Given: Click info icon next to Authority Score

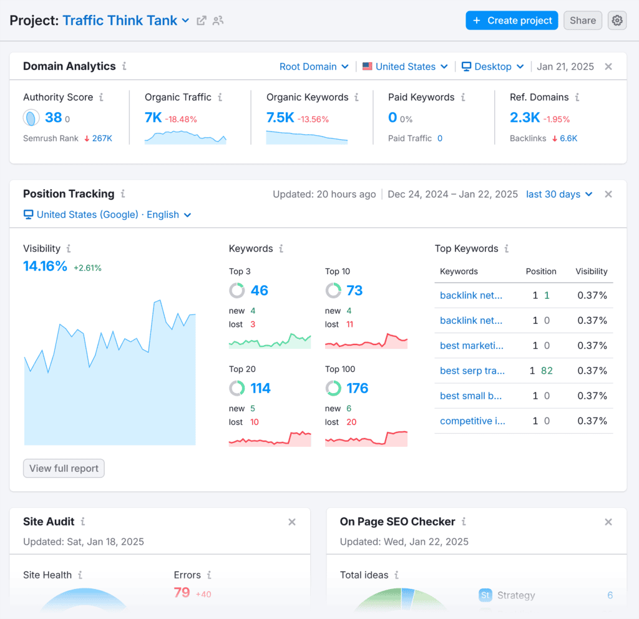Looking at the screenshot, I should pyautogui.click(x=101, y=97).
